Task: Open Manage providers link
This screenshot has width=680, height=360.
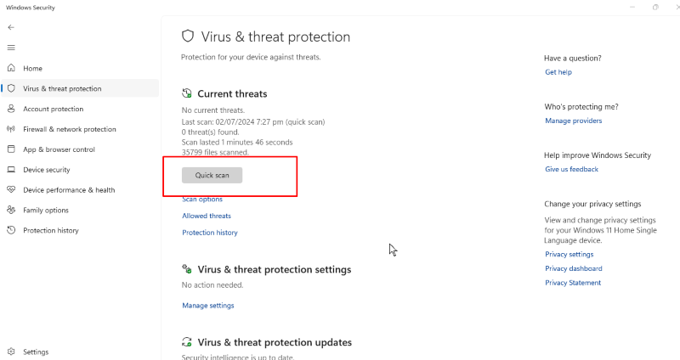Action: click(574, 121)
